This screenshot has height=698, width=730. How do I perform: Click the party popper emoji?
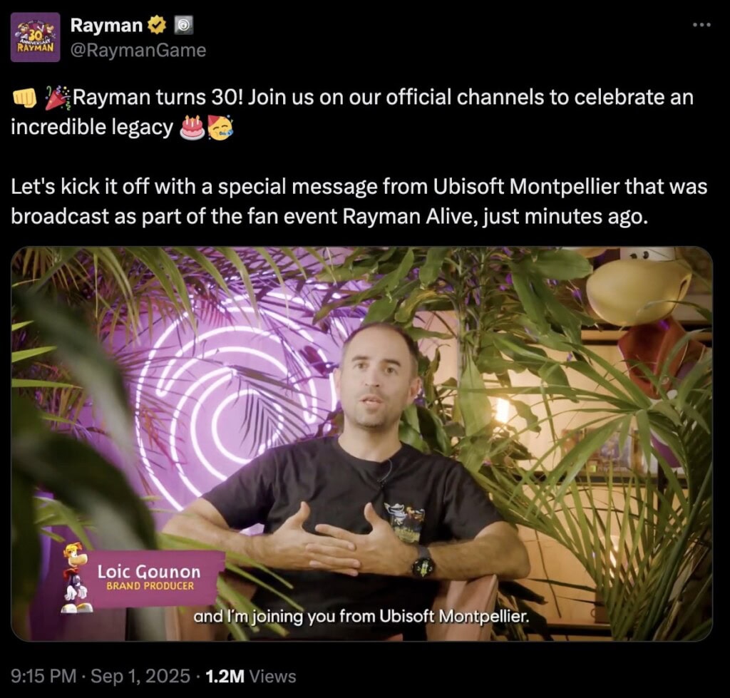(58, 98)
